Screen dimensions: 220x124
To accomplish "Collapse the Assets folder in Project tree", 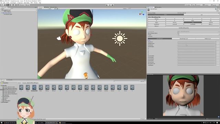I will click(1, 85).
